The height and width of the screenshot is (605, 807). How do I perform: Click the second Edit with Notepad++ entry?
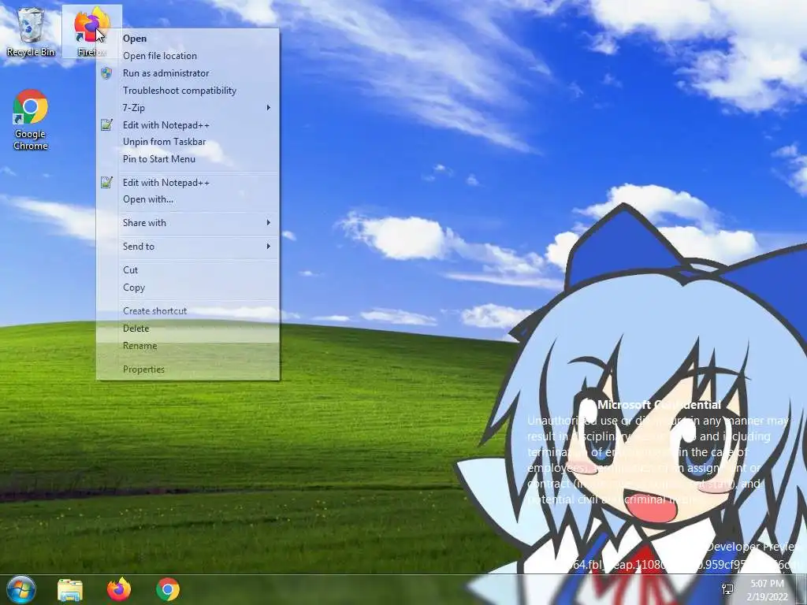[188, 183]
